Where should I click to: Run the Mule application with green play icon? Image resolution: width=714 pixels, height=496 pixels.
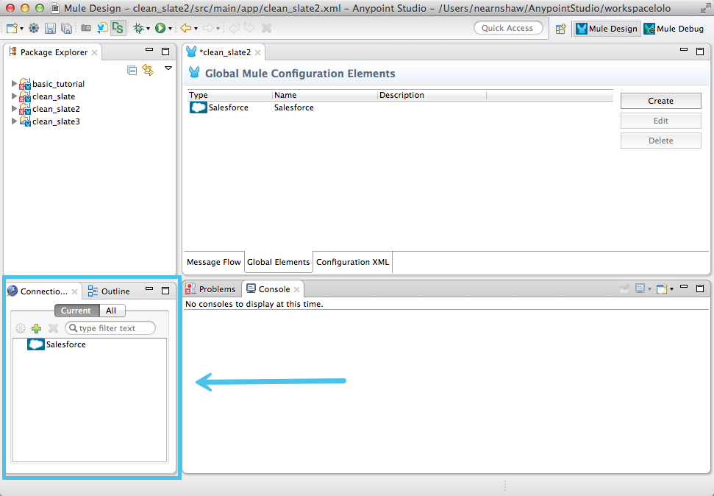(161, 28)
